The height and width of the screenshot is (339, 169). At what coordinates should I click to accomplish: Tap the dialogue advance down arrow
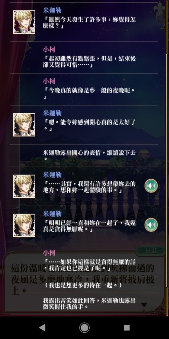[x=144, y=305]
